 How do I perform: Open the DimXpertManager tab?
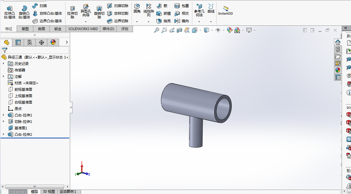[x=42, y=42]
